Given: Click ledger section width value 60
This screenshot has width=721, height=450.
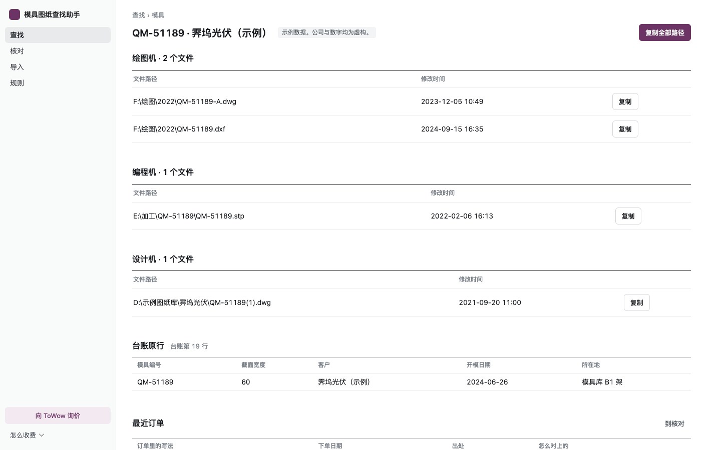Looking at the screenshot, I should click(245, 382).
